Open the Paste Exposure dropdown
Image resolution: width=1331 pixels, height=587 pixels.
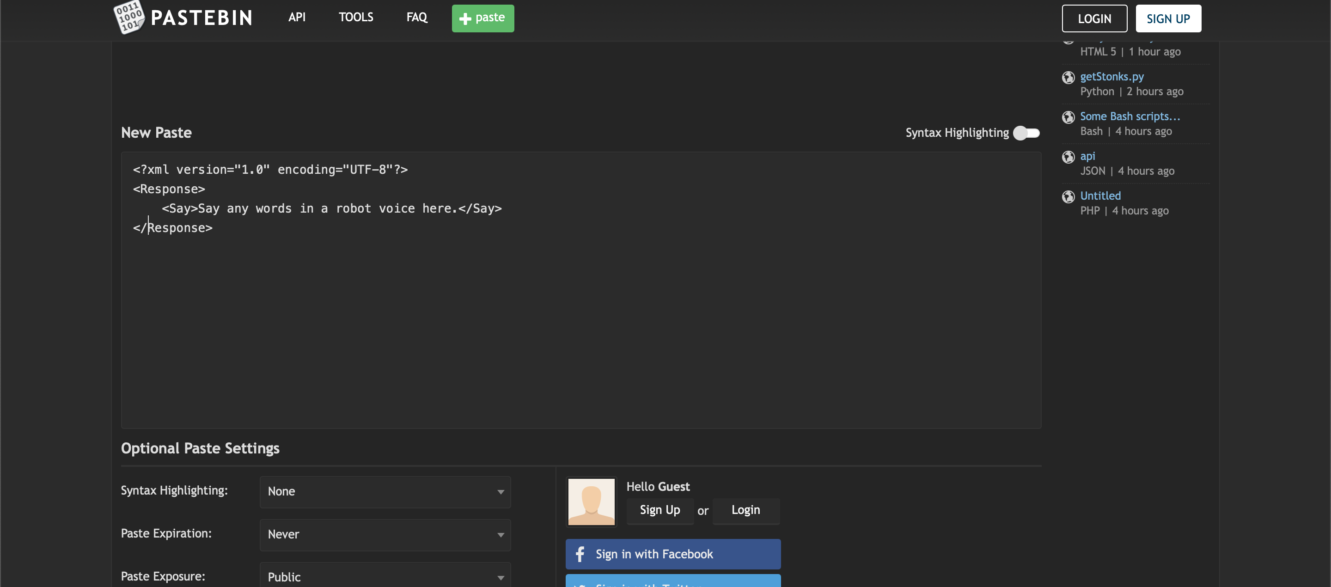[385, 577]
